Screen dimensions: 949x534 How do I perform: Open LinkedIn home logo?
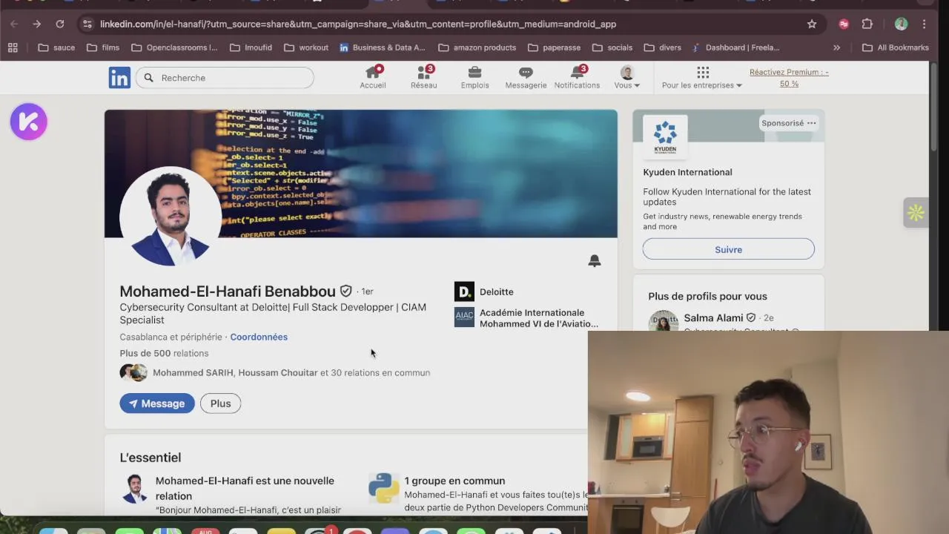point(119,77)
